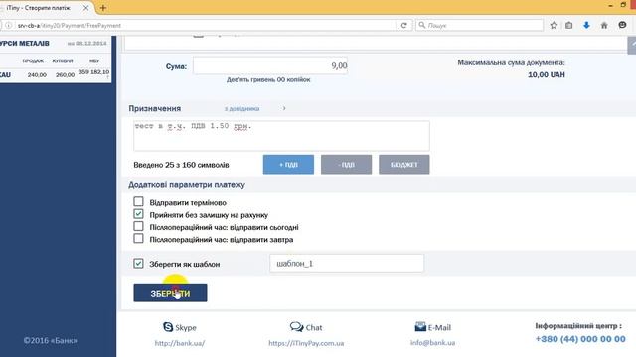Screen dimensions: 636x357
Task: Click the gray scroll-up button on the right edge of the page
Action: [x=632, y=45]
